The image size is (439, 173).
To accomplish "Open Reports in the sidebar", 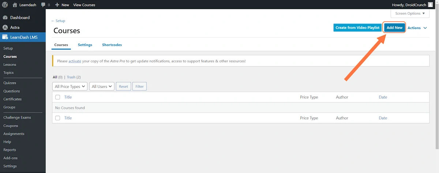I will [10, 150].
